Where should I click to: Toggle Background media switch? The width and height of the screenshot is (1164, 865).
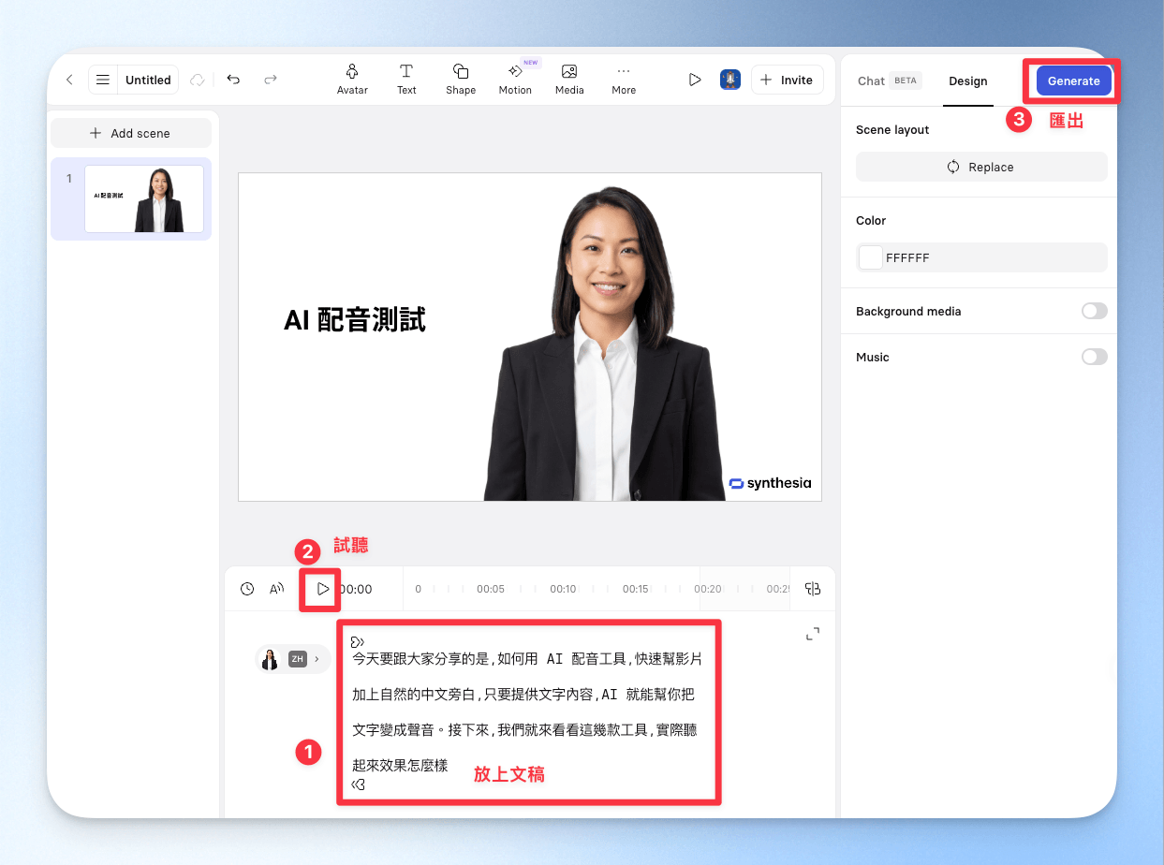[x=1094, y=311]
